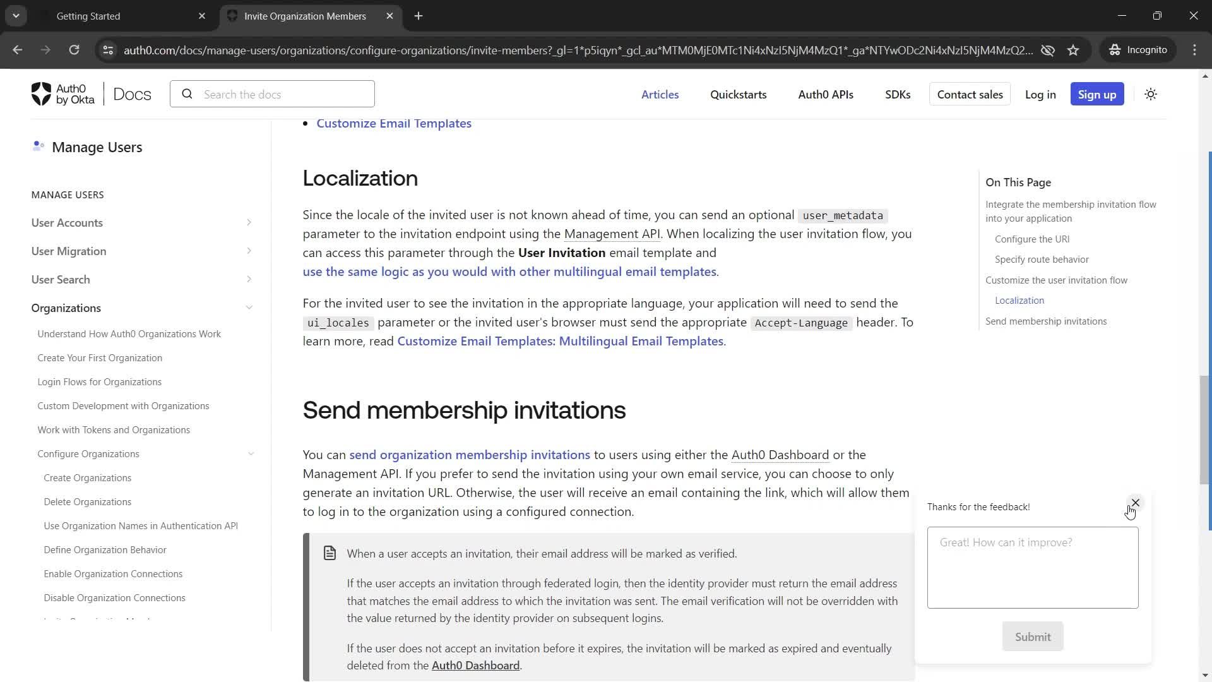Submit the feedback form

pyautogui.click(x=1032, y=637)
